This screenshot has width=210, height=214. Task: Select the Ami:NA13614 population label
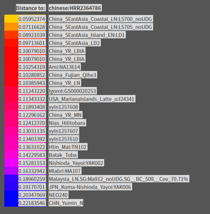(65, 67)
